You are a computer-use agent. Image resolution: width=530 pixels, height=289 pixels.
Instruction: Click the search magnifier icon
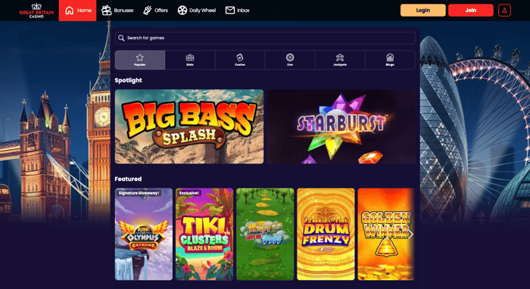coord(121,38)
